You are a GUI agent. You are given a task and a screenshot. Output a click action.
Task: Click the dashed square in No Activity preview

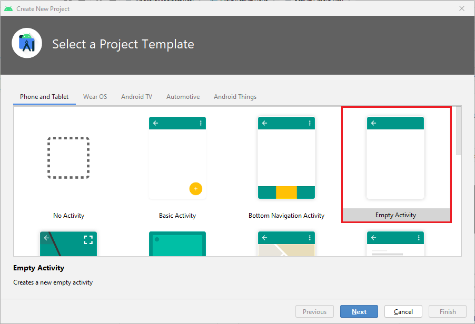pos(68,158)
